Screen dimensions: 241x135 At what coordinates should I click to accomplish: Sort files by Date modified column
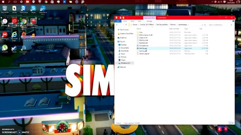(174, 28)
